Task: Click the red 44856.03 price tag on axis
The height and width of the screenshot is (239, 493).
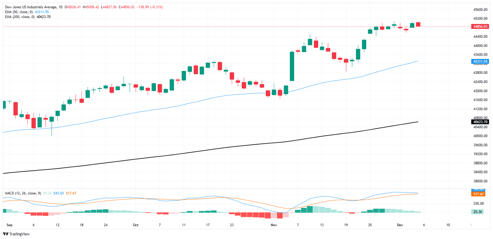Action: click(x=480, y=27)
